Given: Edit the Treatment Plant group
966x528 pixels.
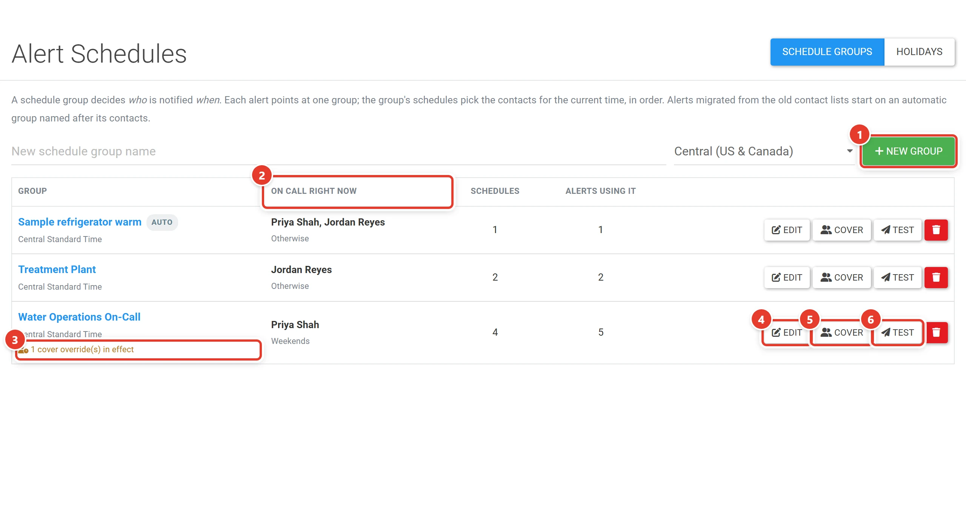Looking at the screenshot, I should [x=787, y=277].
